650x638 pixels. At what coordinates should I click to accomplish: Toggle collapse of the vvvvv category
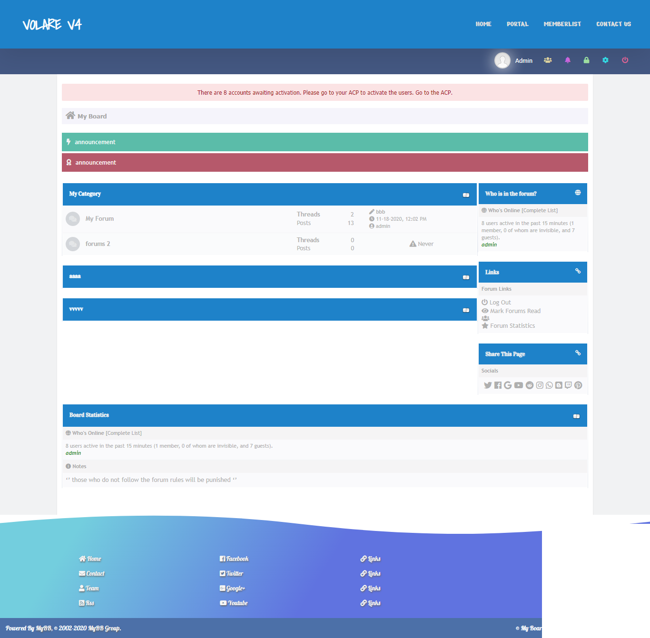coord(466,310)
